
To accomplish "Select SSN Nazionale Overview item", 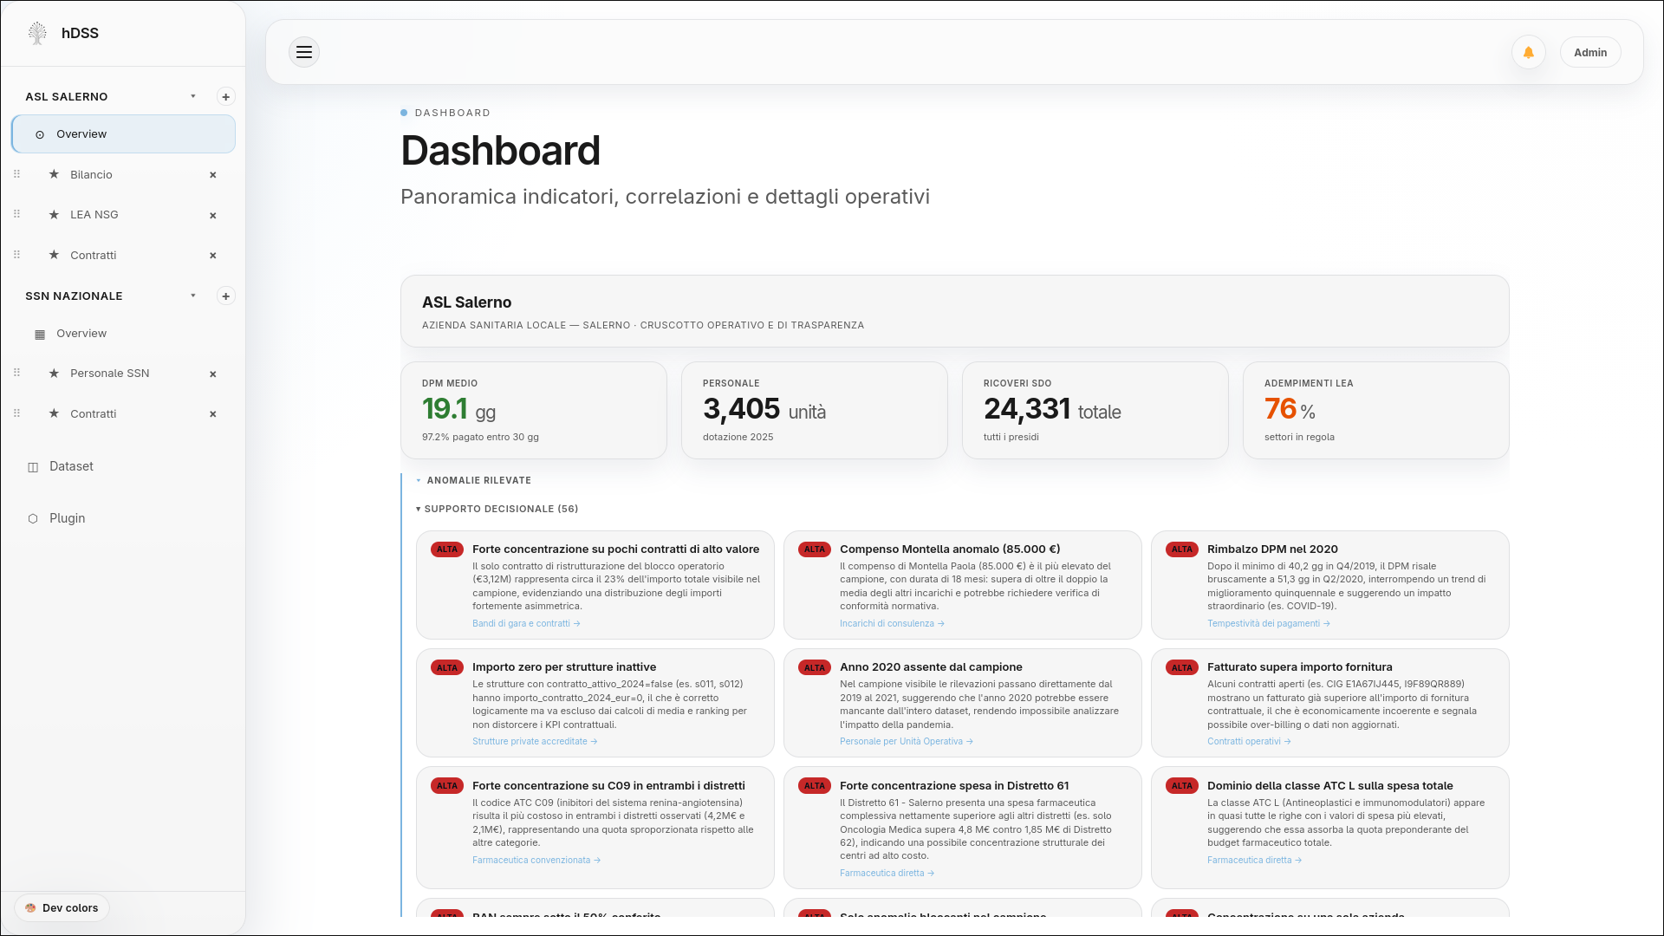I will pos(123,334).
